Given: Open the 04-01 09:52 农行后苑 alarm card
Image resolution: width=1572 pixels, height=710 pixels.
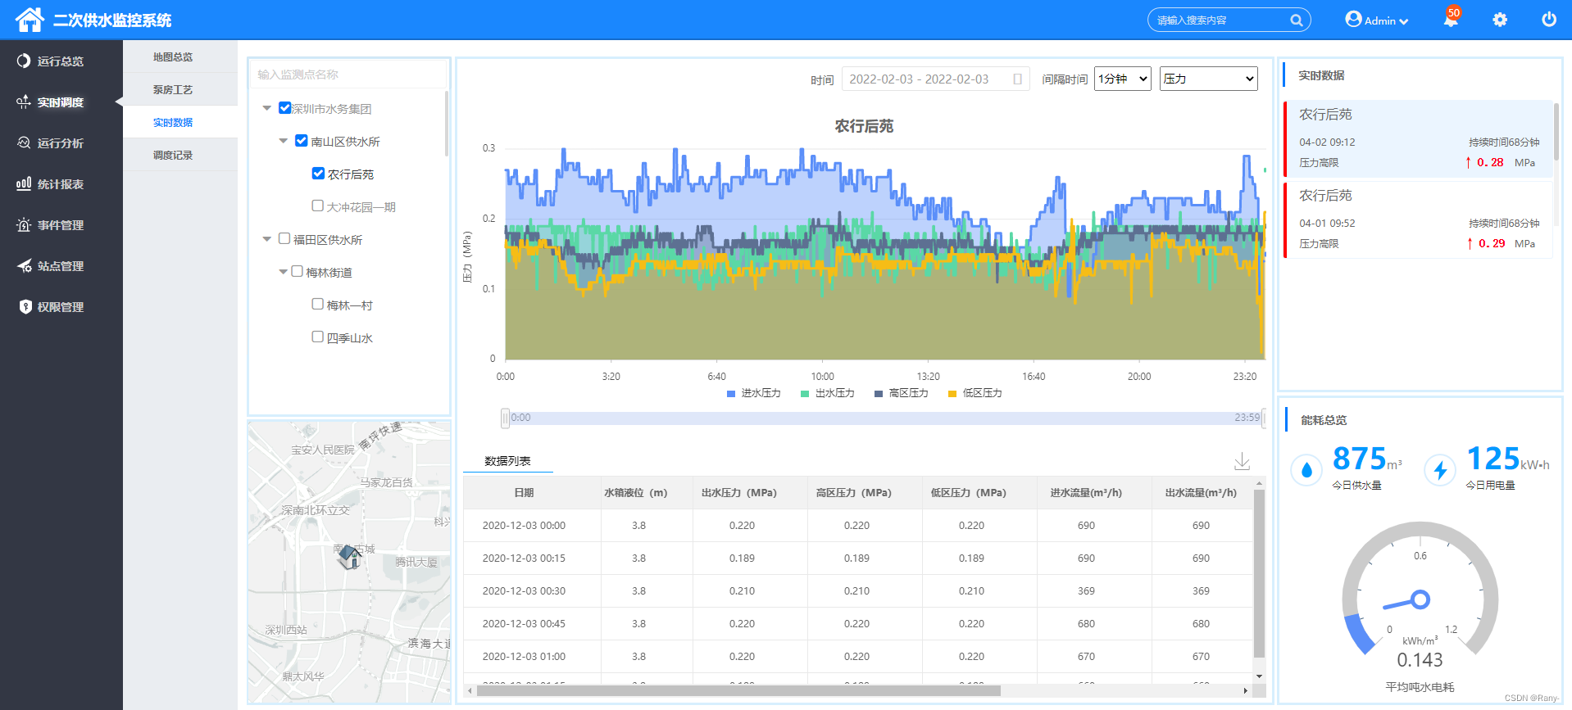Looking at the screenshot, I should point(1418,219).
